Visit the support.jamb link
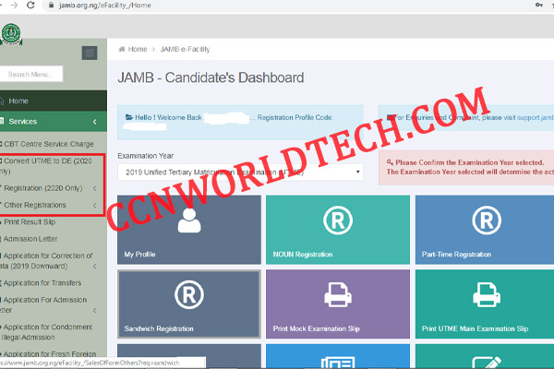Screen dimensions: 554x369 [x=536, y=117]
